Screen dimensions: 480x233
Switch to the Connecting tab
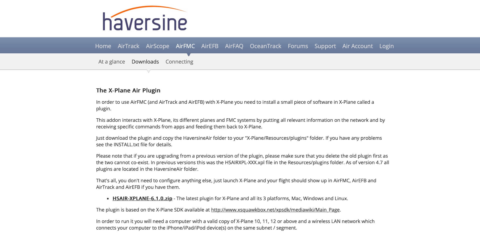(179, 62)
